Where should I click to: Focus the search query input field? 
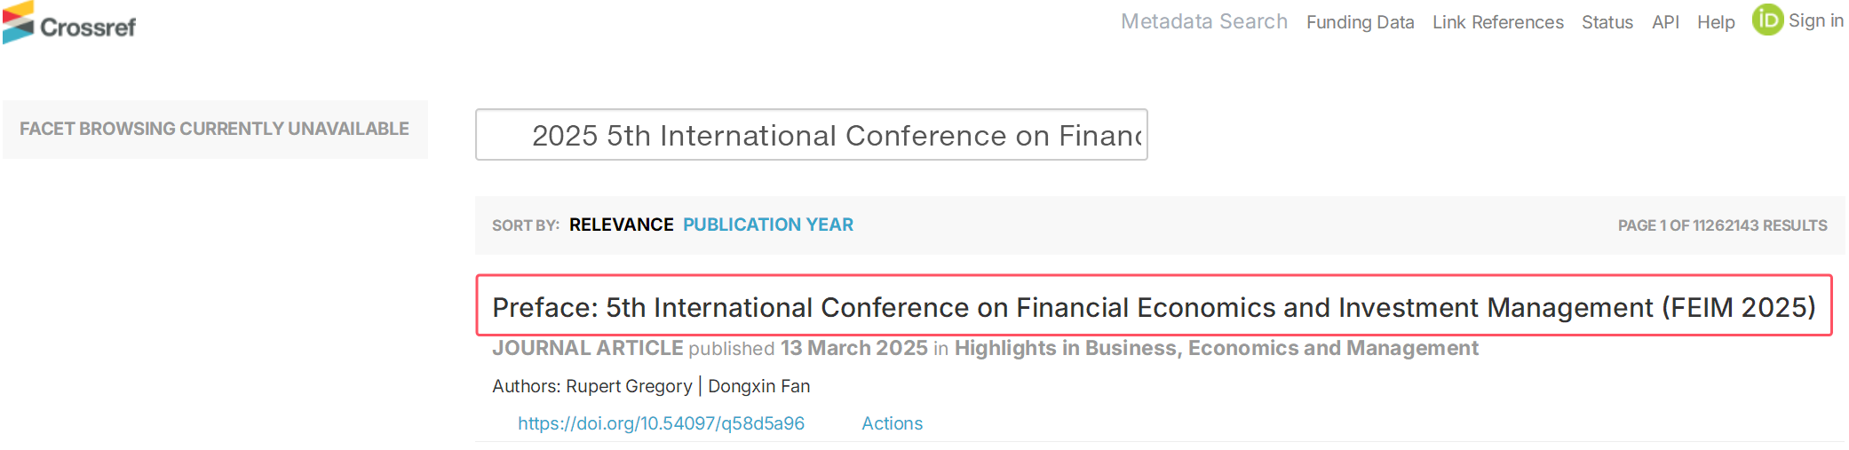click(811, 135)
